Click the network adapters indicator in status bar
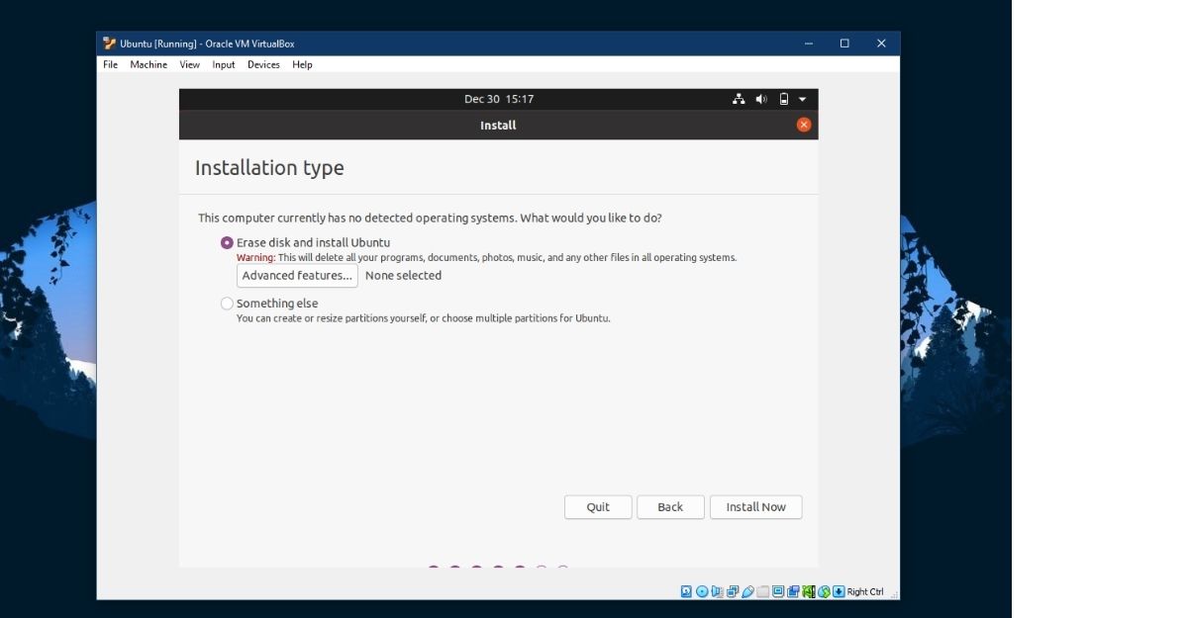The height and width of the screenshot is (618, 1188). pyautogui.click(x=733, y=591)
